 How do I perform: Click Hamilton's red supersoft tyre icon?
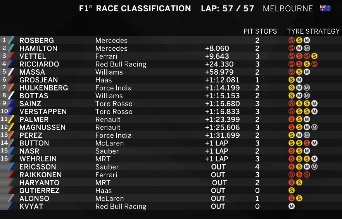pyautogui.click(x=292, y=48)
